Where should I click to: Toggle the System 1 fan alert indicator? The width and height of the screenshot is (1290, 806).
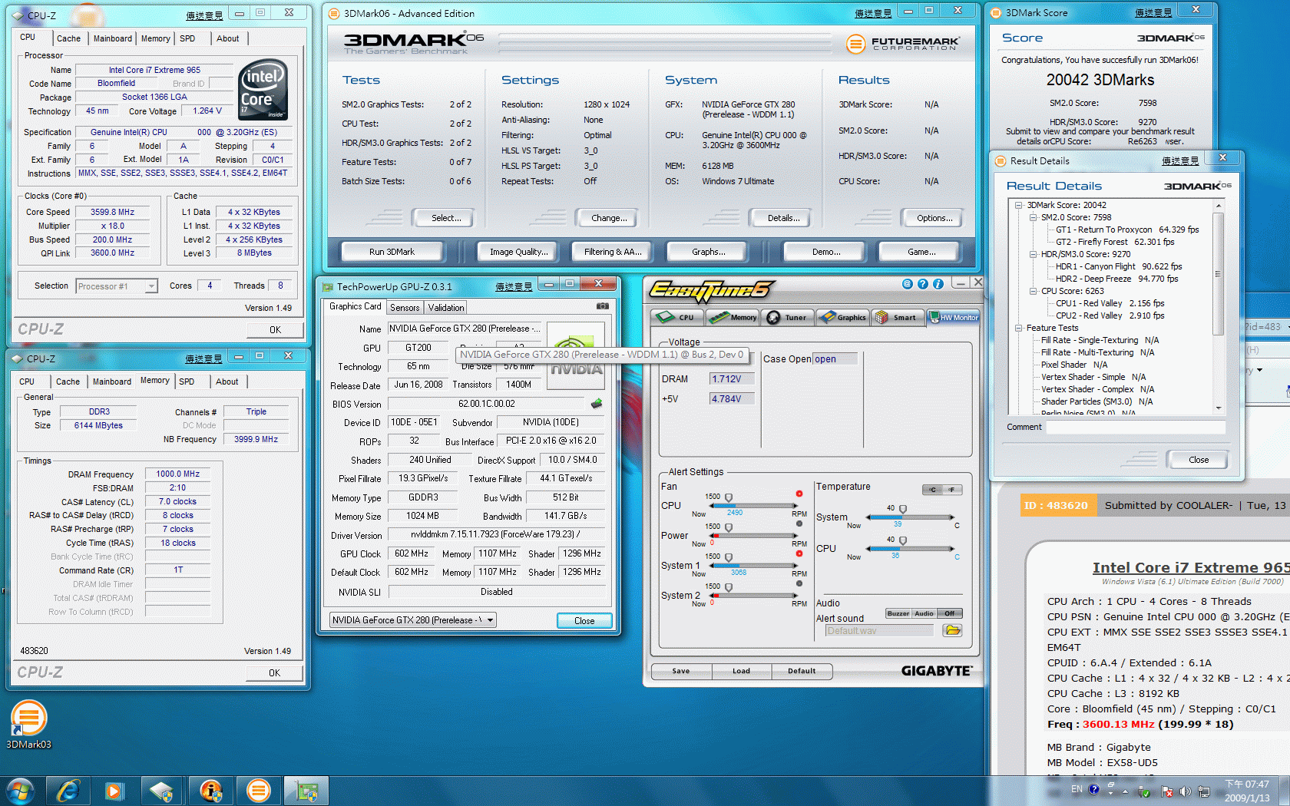point(799,553)
